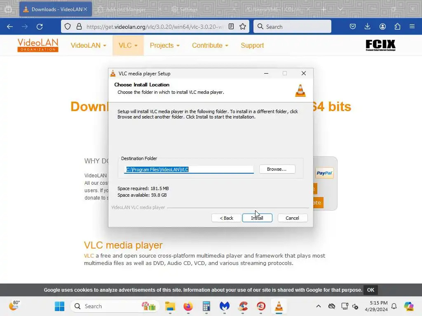
Task: Click the PayPal donate button
Action: point(324,173)
